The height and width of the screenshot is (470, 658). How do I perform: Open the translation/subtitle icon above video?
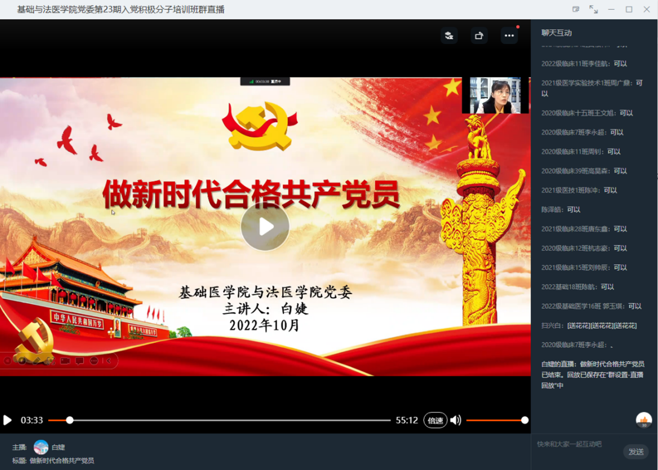click(x=449, y=36)
